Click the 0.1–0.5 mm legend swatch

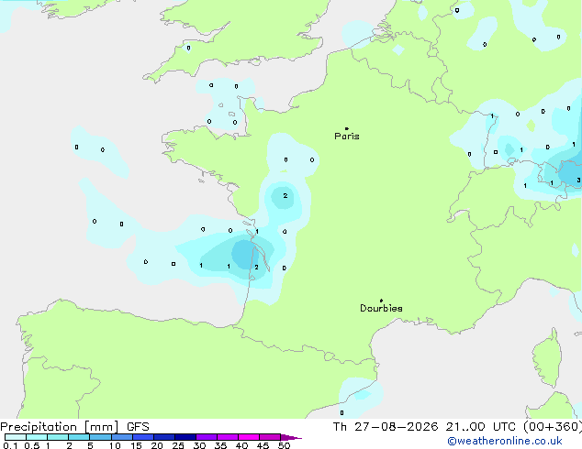pos(16,437)
